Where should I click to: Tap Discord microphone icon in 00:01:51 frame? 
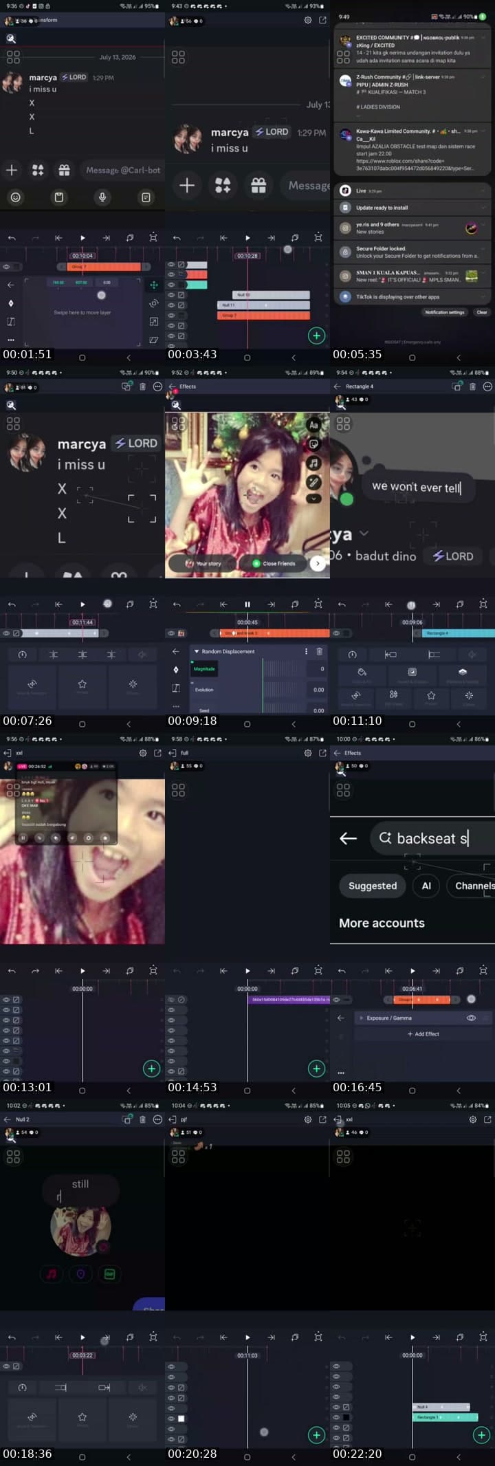(102, 197)
